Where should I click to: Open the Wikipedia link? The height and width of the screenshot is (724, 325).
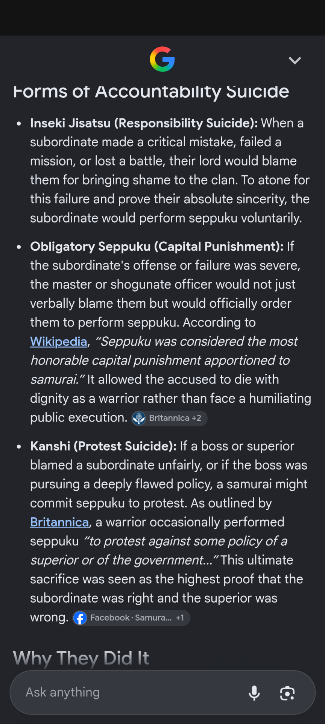click(59, 342)
